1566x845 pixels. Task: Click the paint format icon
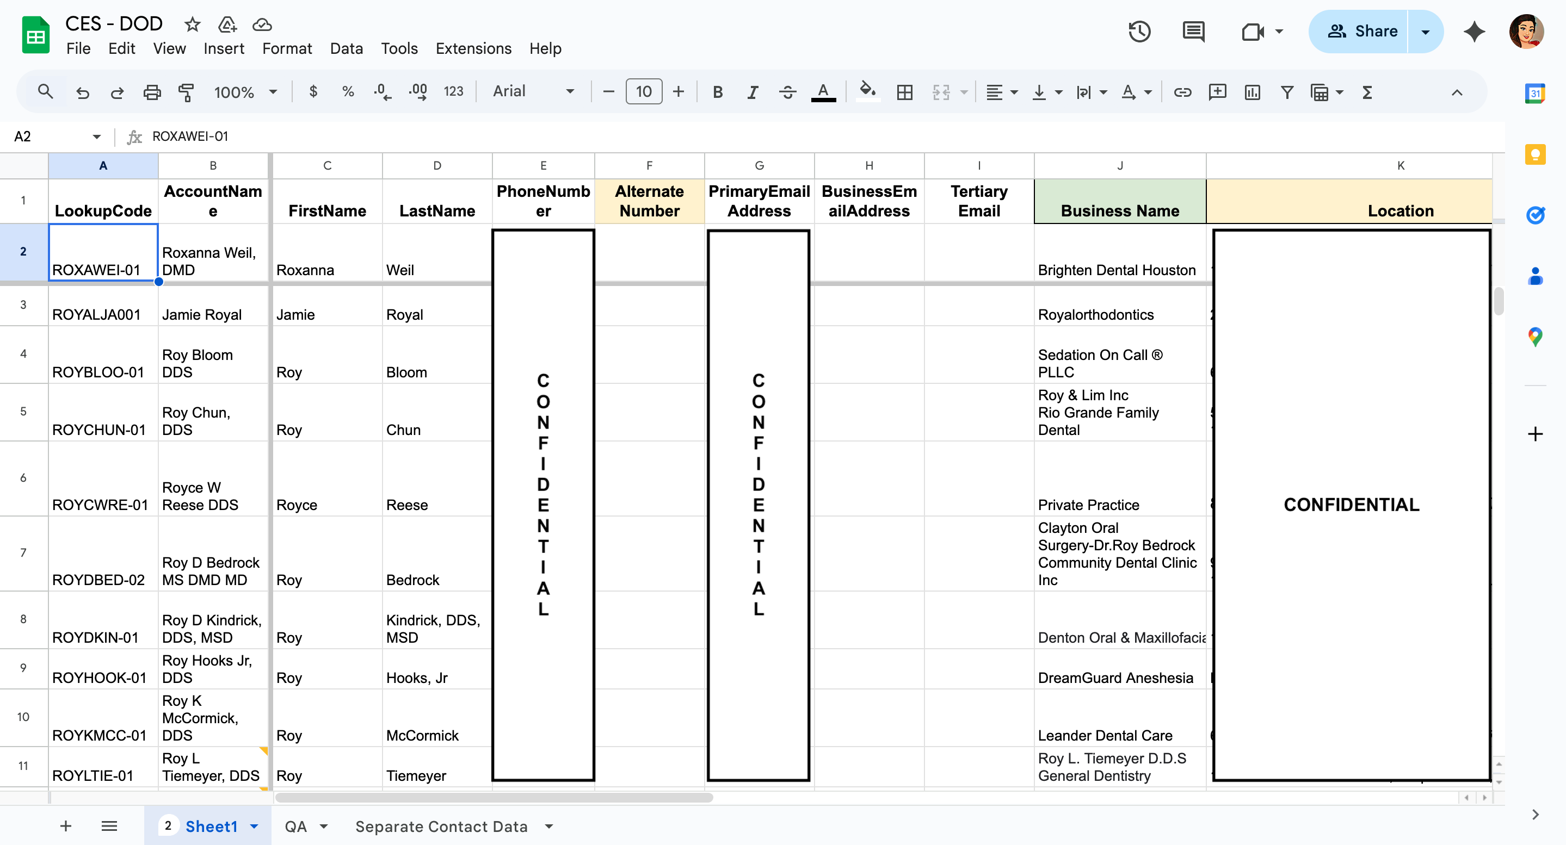(x=186, y=92)
